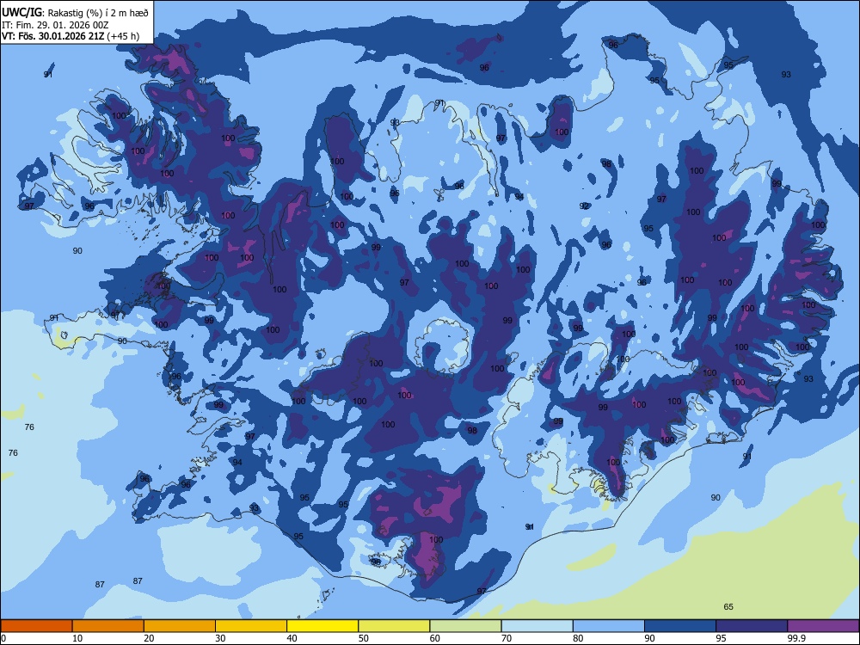Click the '99.9' legend scale label
The width and height of the screenshot is (860, 645).
click(796, 638)
